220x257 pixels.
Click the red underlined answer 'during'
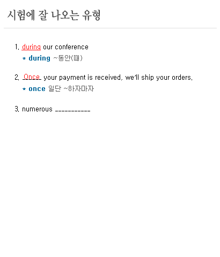31,47
